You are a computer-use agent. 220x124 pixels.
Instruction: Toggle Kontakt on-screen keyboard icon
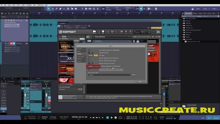coord(112,32)
